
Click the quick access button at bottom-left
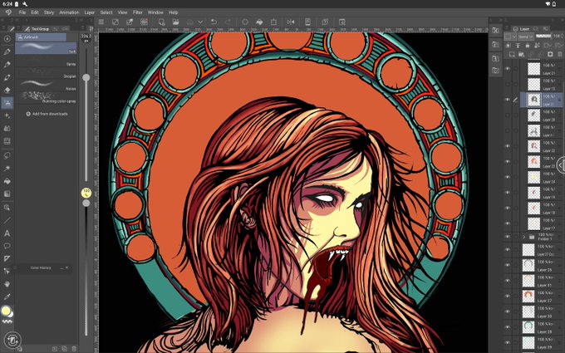point(13,340)
